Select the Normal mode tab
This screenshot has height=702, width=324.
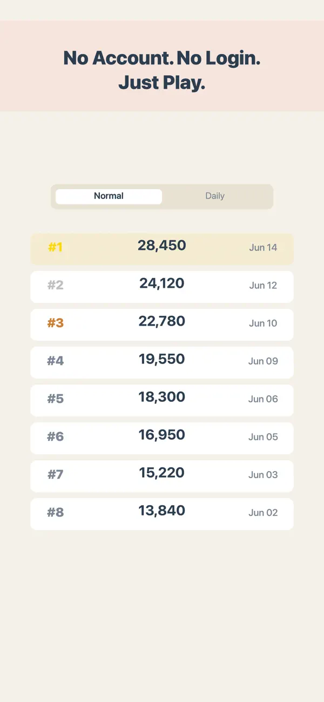[x=109, y=196]
